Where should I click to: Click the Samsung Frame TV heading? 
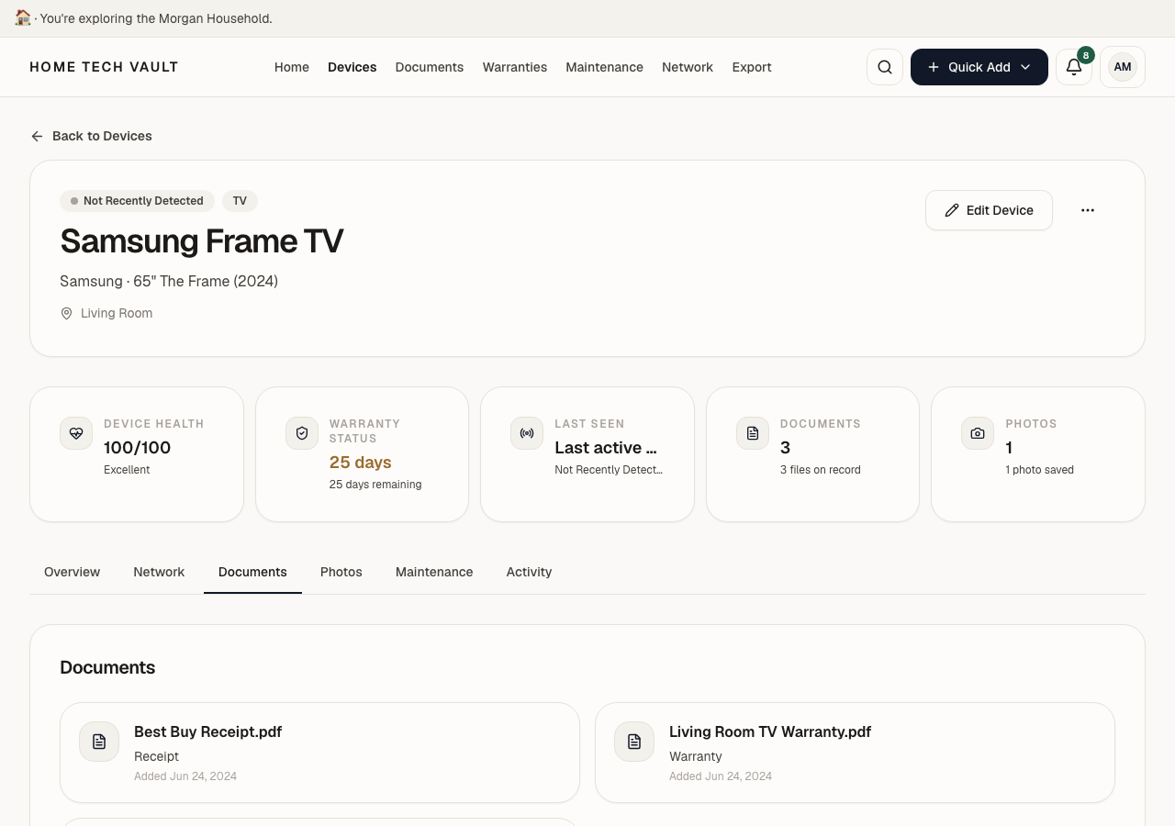(202, 241)
